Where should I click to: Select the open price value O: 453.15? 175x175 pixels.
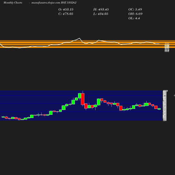coord(66,9)
